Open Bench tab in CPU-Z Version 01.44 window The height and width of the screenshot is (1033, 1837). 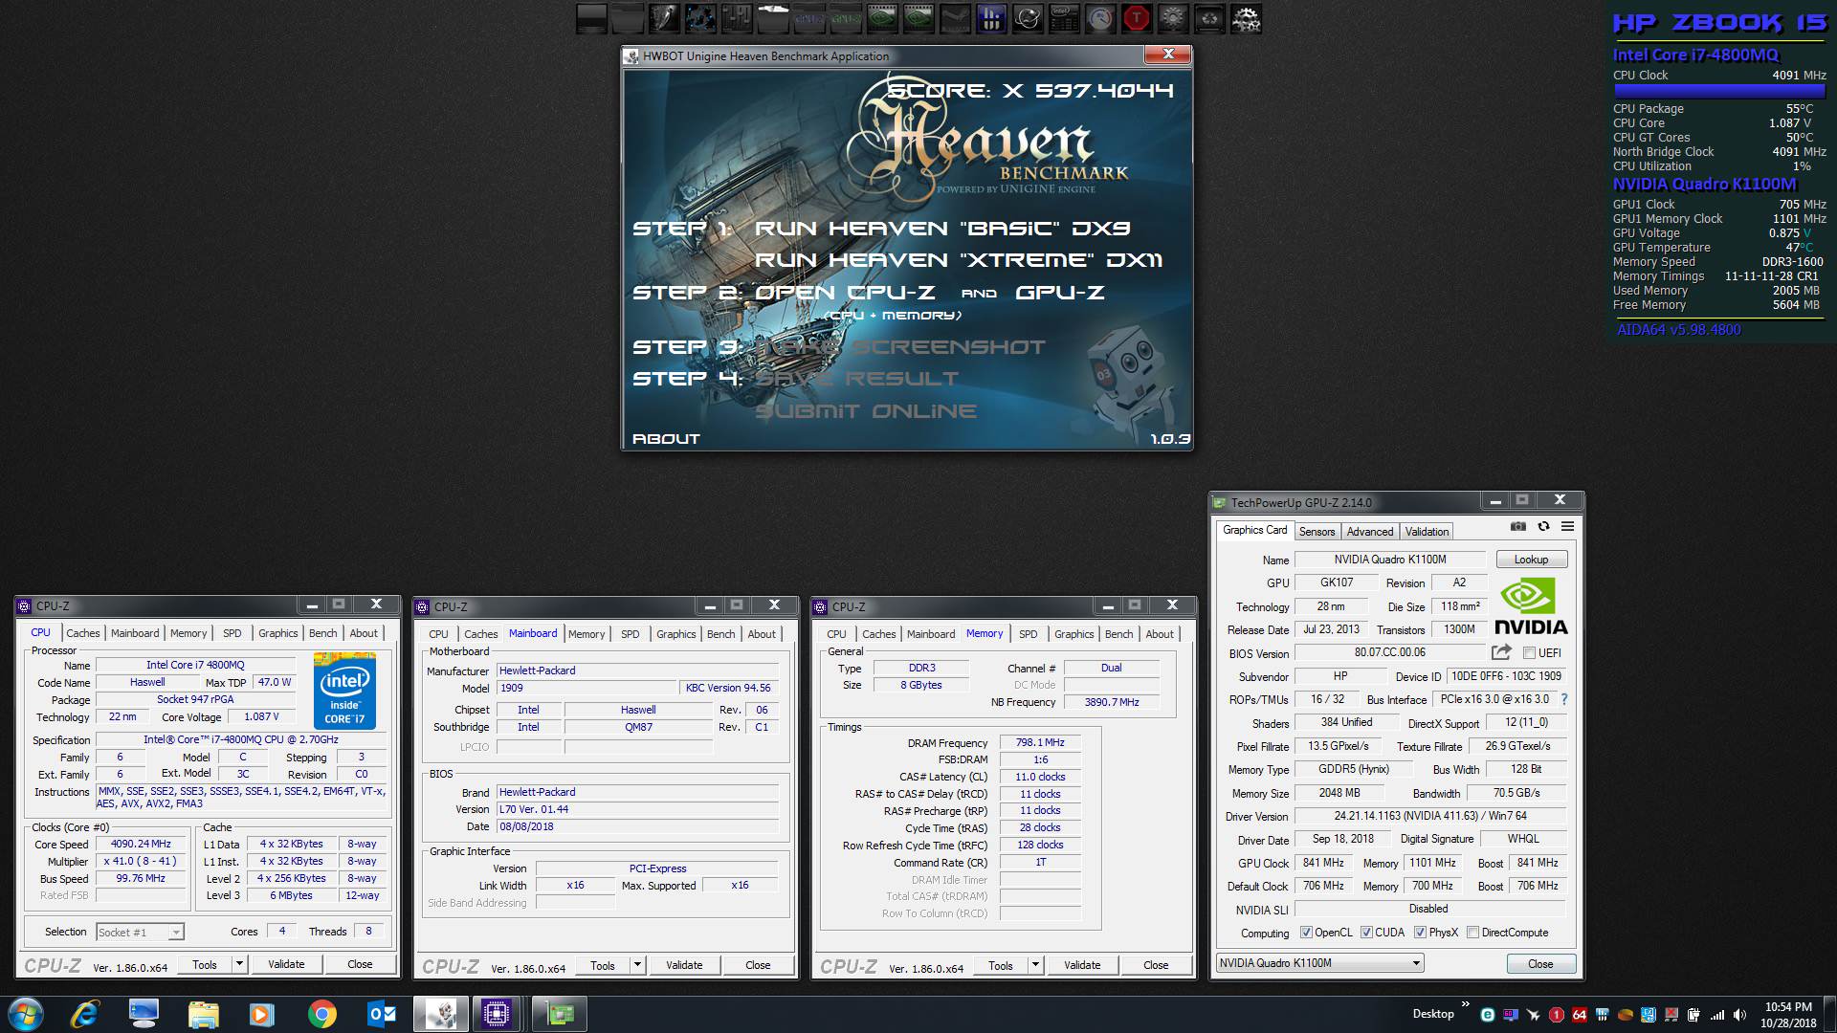(720, 634)
